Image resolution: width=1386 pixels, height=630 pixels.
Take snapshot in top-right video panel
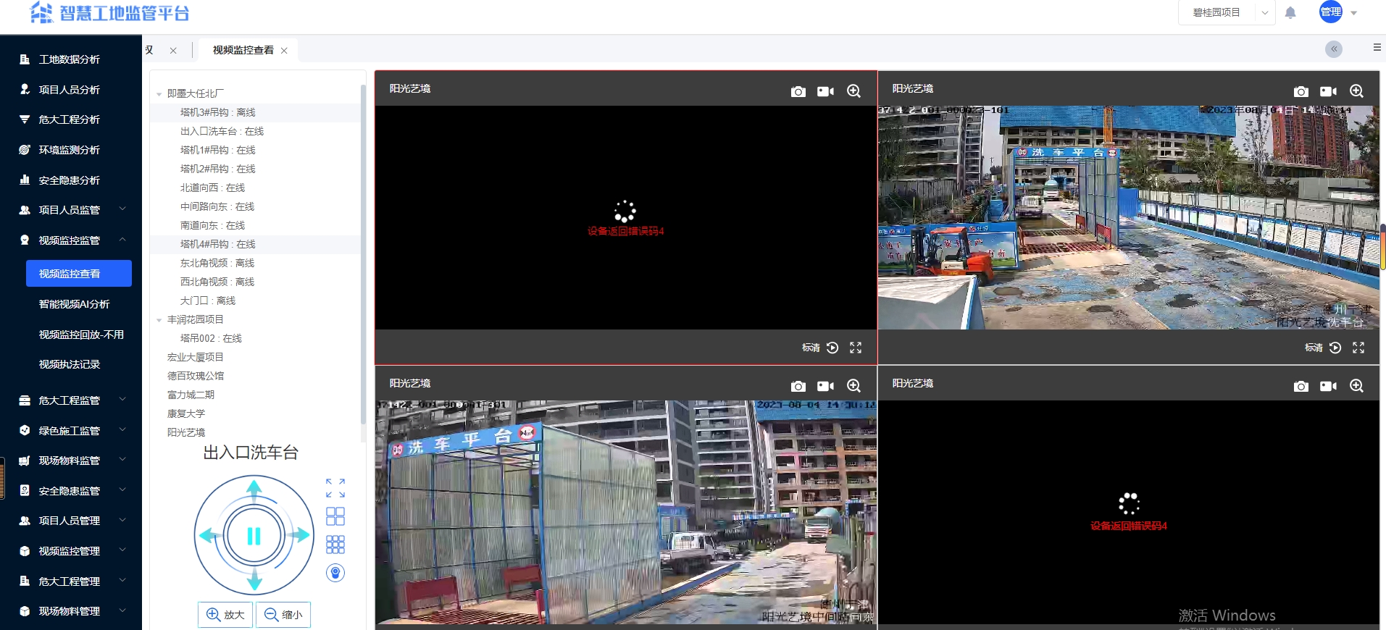point(1301,91)
